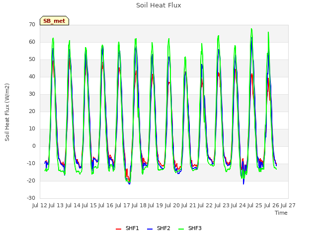318x238 pixels.
Task: Click the 60 y-axis tick value
Action: click(32, 42)
